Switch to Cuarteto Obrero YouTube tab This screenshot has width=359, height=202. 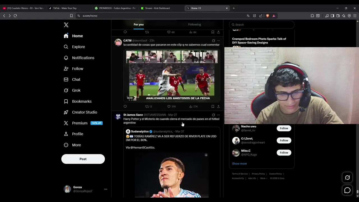tap(23, 8)
